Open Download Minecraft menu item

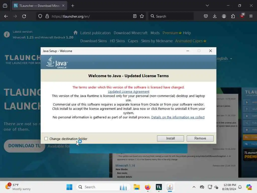(x=131, y=33)
